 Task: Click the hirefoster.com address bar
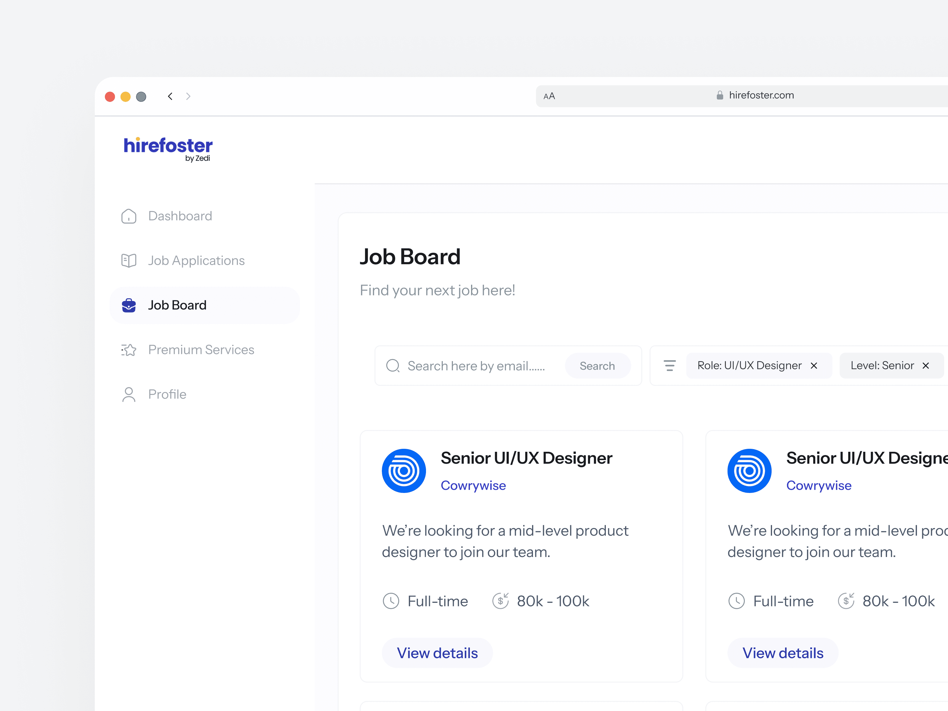[754, 96]
